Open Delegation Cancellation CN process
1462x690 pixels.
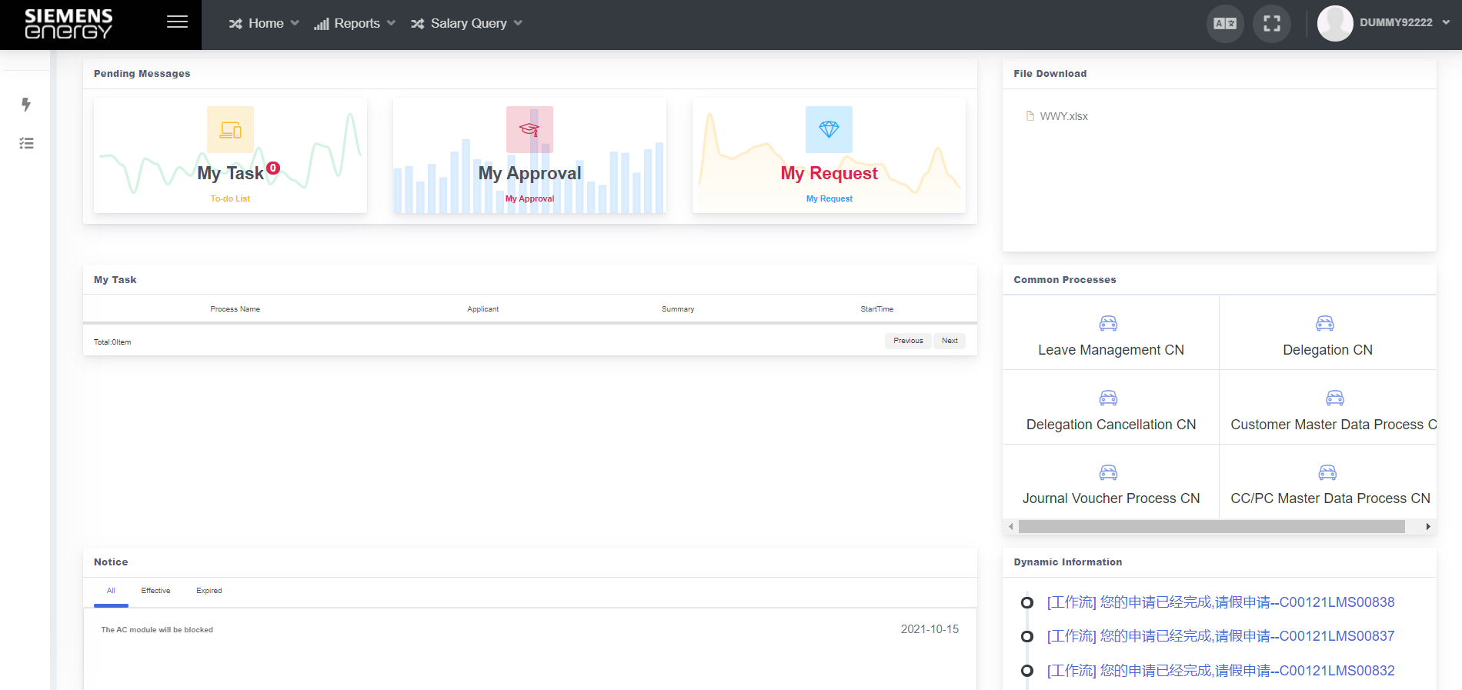(1110, 425)
